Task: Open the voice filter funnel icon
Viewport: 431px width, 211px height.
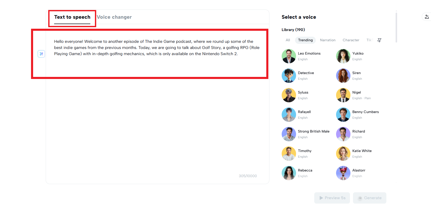Action: pos(379,40)
